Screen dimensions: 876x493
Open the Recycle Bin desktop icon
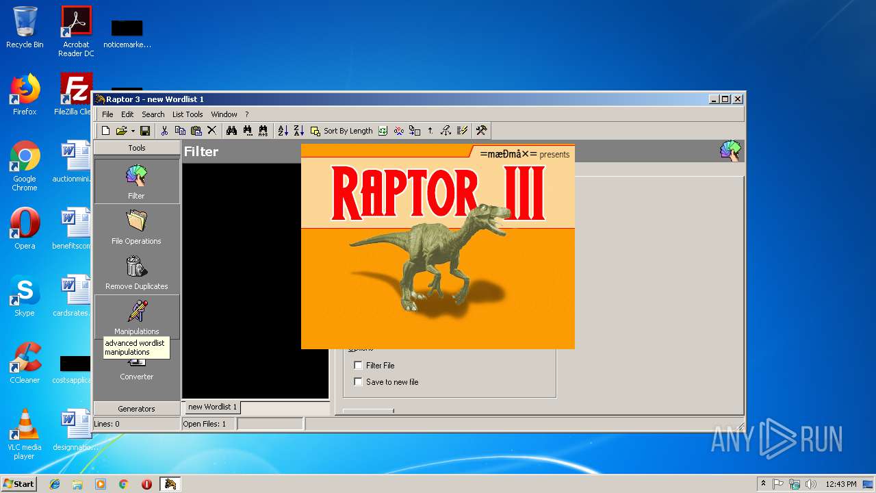(x=25, y=27)
